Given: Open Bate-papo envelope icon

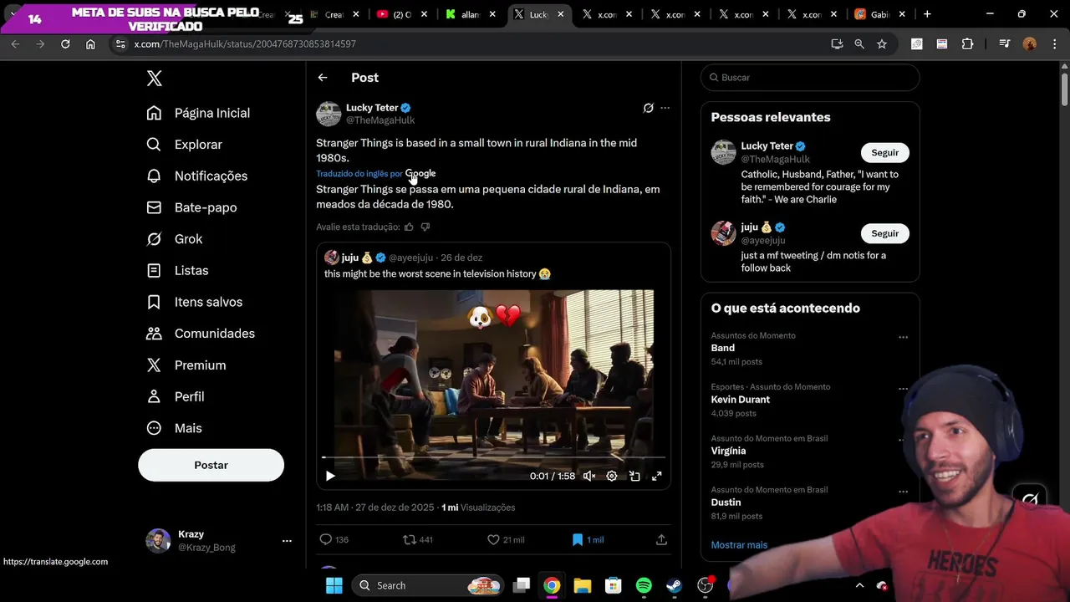Looking at the screenshot, I should [x=154, y=207].
